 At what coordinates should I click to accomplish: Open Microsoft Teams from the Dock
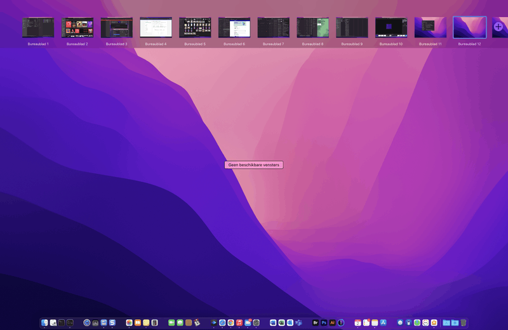point(298,323)
